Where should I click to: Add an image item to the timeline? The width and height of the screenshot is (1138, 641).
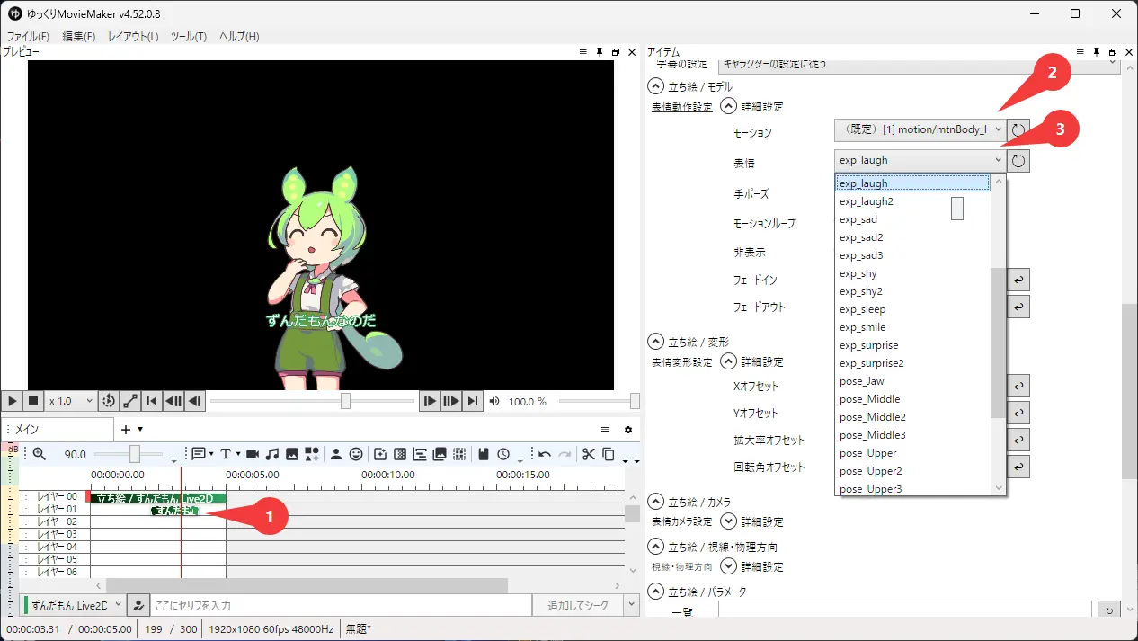click(292, 454)
